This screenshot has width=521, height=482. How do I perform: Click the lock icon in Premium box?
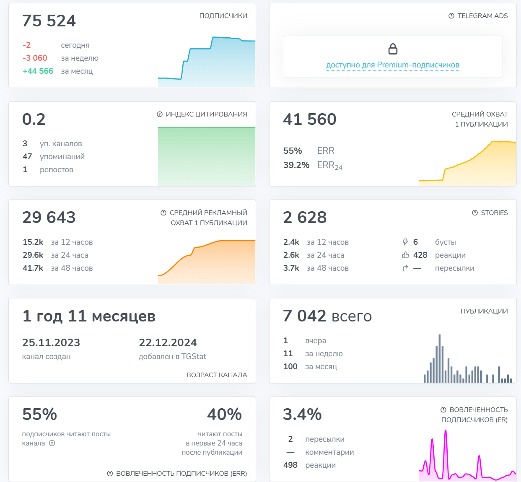tap(393, 49)
